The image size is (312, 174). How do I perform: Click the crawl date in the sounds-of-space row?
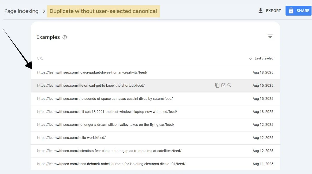click(x=263, y=99)
